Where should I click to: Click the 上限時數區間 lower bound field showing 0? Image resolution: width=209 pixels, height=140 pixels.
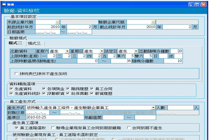tap(87, 61)
